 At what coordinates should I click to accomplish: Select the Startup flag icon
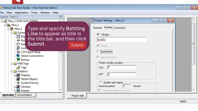point(18,60)
